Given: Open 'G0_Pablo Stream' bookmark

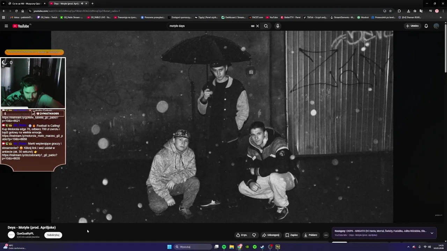Looking at the screenshot, I should tap(72, 17).
